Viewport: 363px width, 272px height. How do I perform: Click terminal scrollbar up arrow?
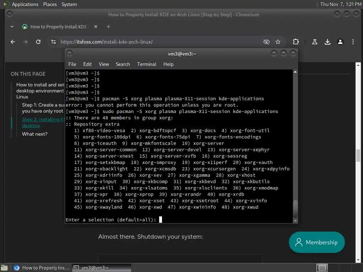pyautogui.click(x=295, y=72)
